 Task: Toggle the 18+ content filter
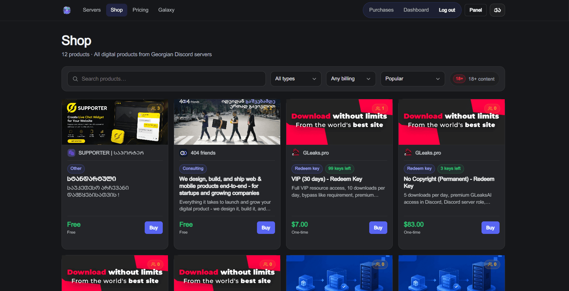tap(474, 79)
